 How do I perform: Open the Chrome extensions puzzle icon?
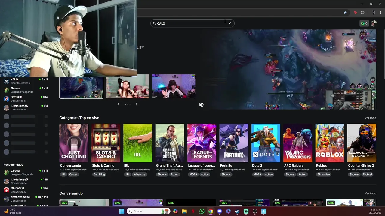(362, 13)
